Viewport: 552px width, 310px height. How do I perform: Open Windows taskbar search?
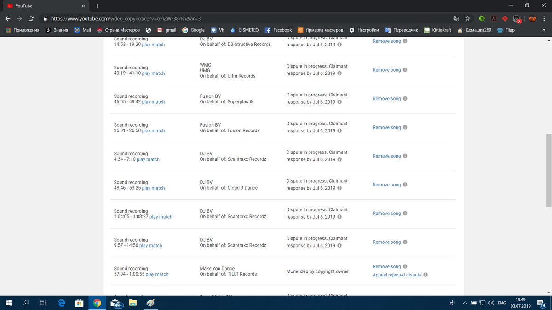pyautogui.click(x=26, y=303)
